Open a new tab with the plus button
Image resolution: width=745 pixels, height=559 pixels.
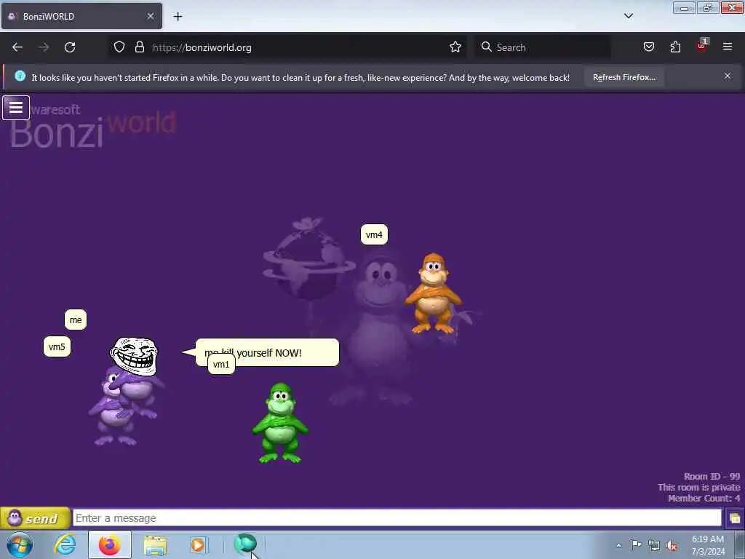click(x=178, y=16)
